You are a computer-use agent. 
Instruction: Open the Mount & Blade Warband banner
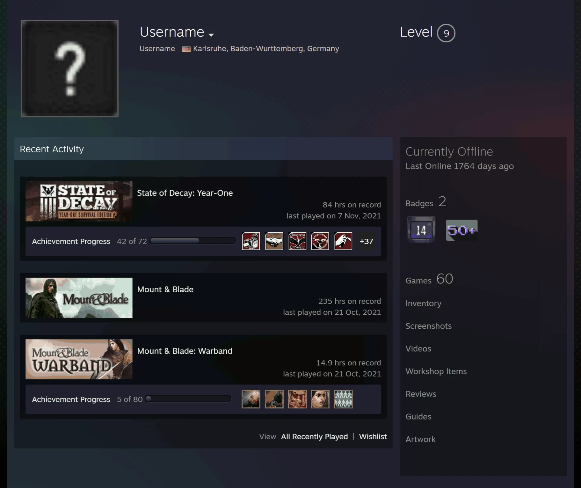click(x=79, y=359)
